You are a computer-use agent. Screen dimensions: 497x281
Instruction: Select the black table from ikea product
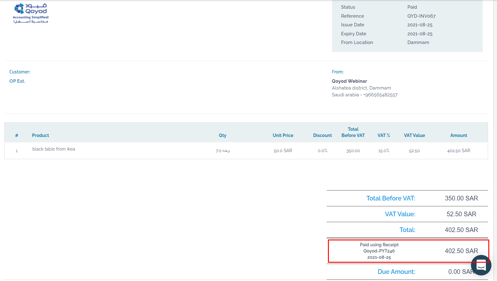point(54,149)
